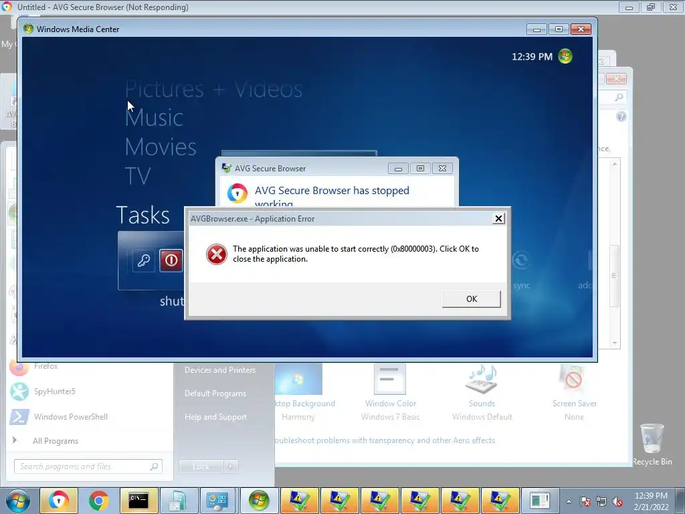Open the network tray icon

(x=601, y=501)
